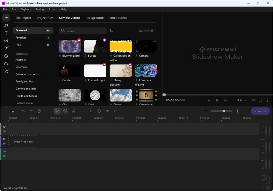Click the 515 MB download all button

[x=147, y=31]
